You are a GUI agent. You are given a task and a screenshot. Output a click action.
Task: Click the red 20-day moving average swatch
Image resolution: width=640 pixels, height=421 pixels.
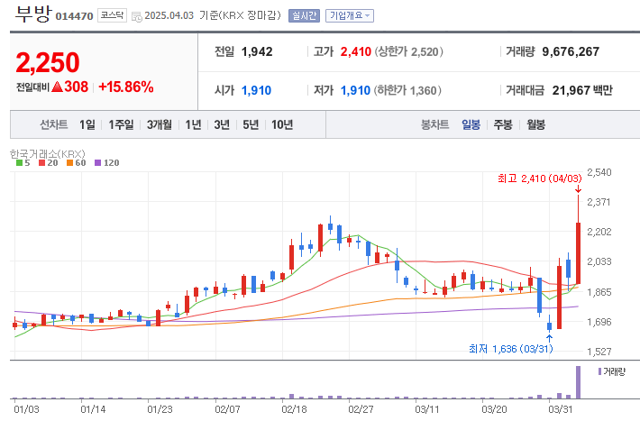(41, 163)
